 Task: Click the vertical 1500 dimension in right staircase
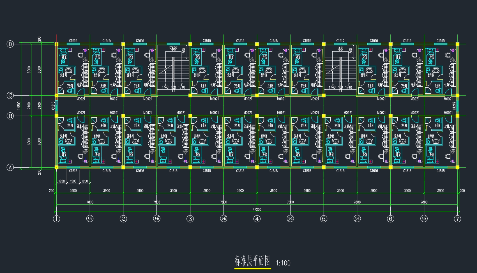click(351, 51)
